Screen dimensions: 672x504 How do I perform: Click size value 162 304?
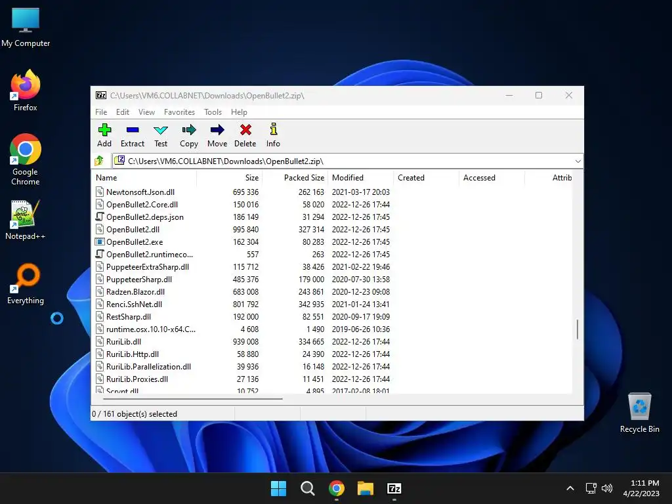click(245, 241)
